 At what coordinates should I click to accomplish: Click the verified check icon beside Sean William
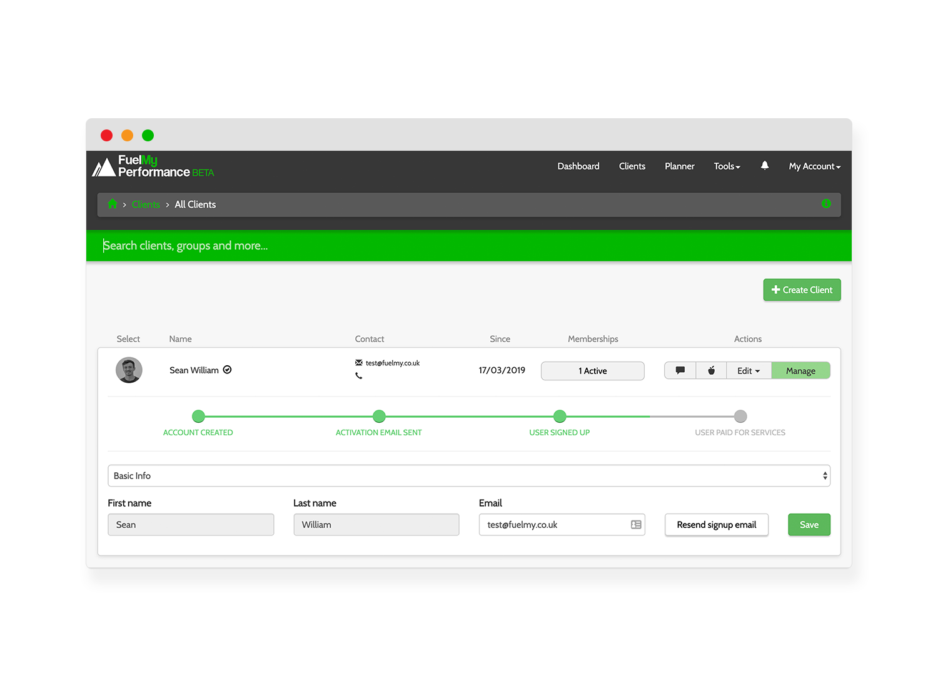click(228, 370)
